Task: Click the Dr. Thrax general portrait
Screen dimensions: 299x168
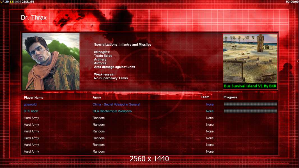Action: (x=51, y=61)
